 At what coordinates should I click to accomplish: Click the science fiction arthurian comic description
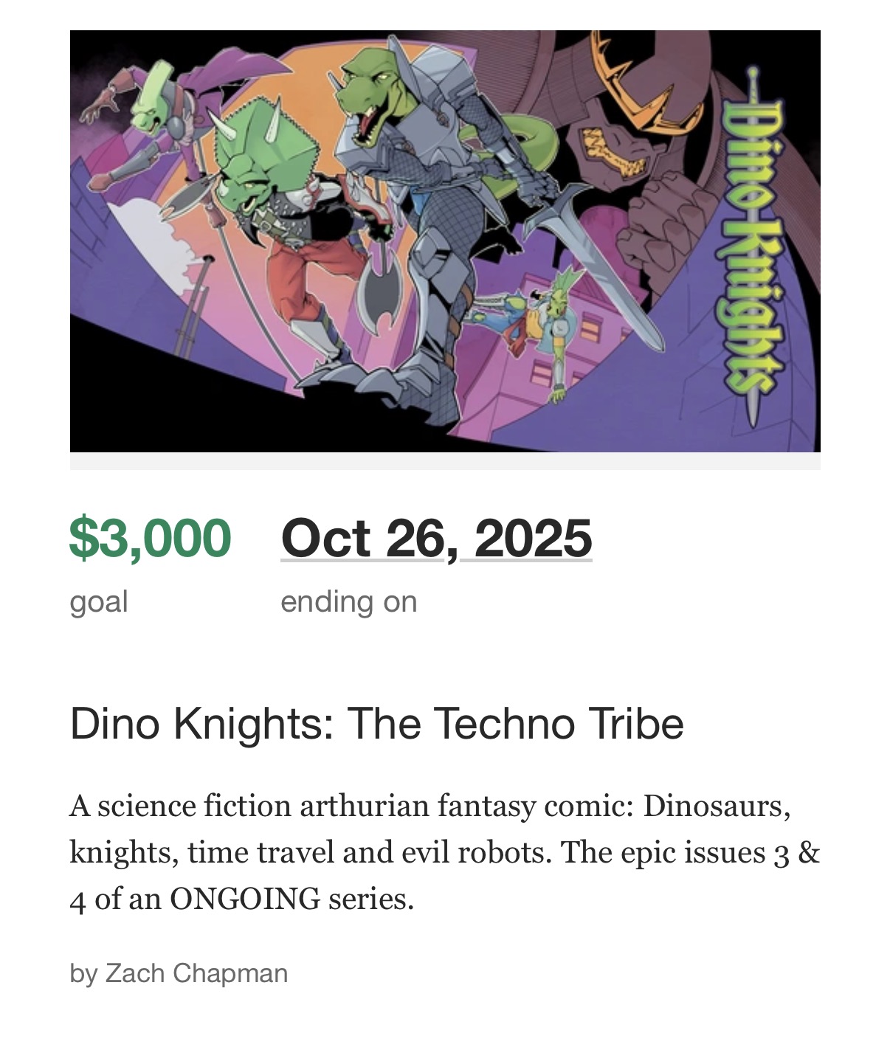click(x=444, y=852)
